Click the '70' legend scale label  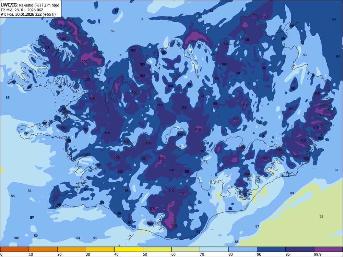click(x=202, y=254)
